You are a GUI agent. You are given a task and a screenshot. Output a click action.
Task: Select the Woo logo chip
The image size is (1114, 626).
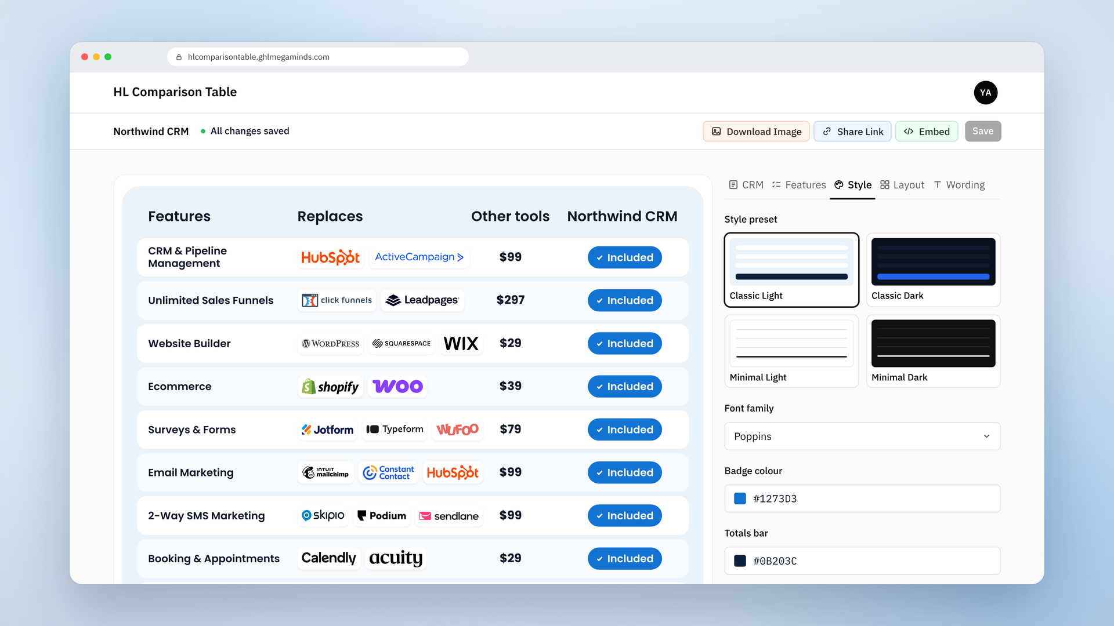pyautogui.click(x=397, y=387)
